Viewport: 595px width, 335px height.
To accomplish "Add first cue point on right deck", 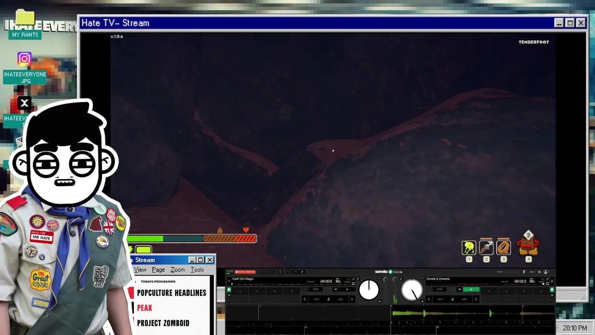I will [x=489, y=291].
